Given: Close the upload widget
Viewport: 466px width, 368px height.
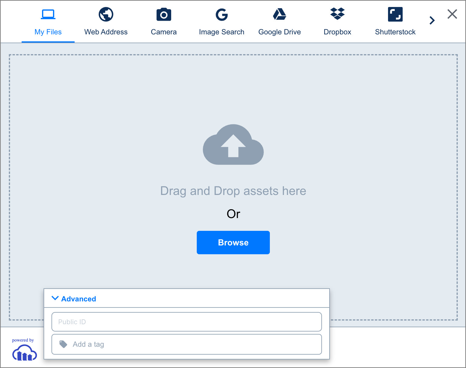Looking at the screenshot, I should point(452,14).
